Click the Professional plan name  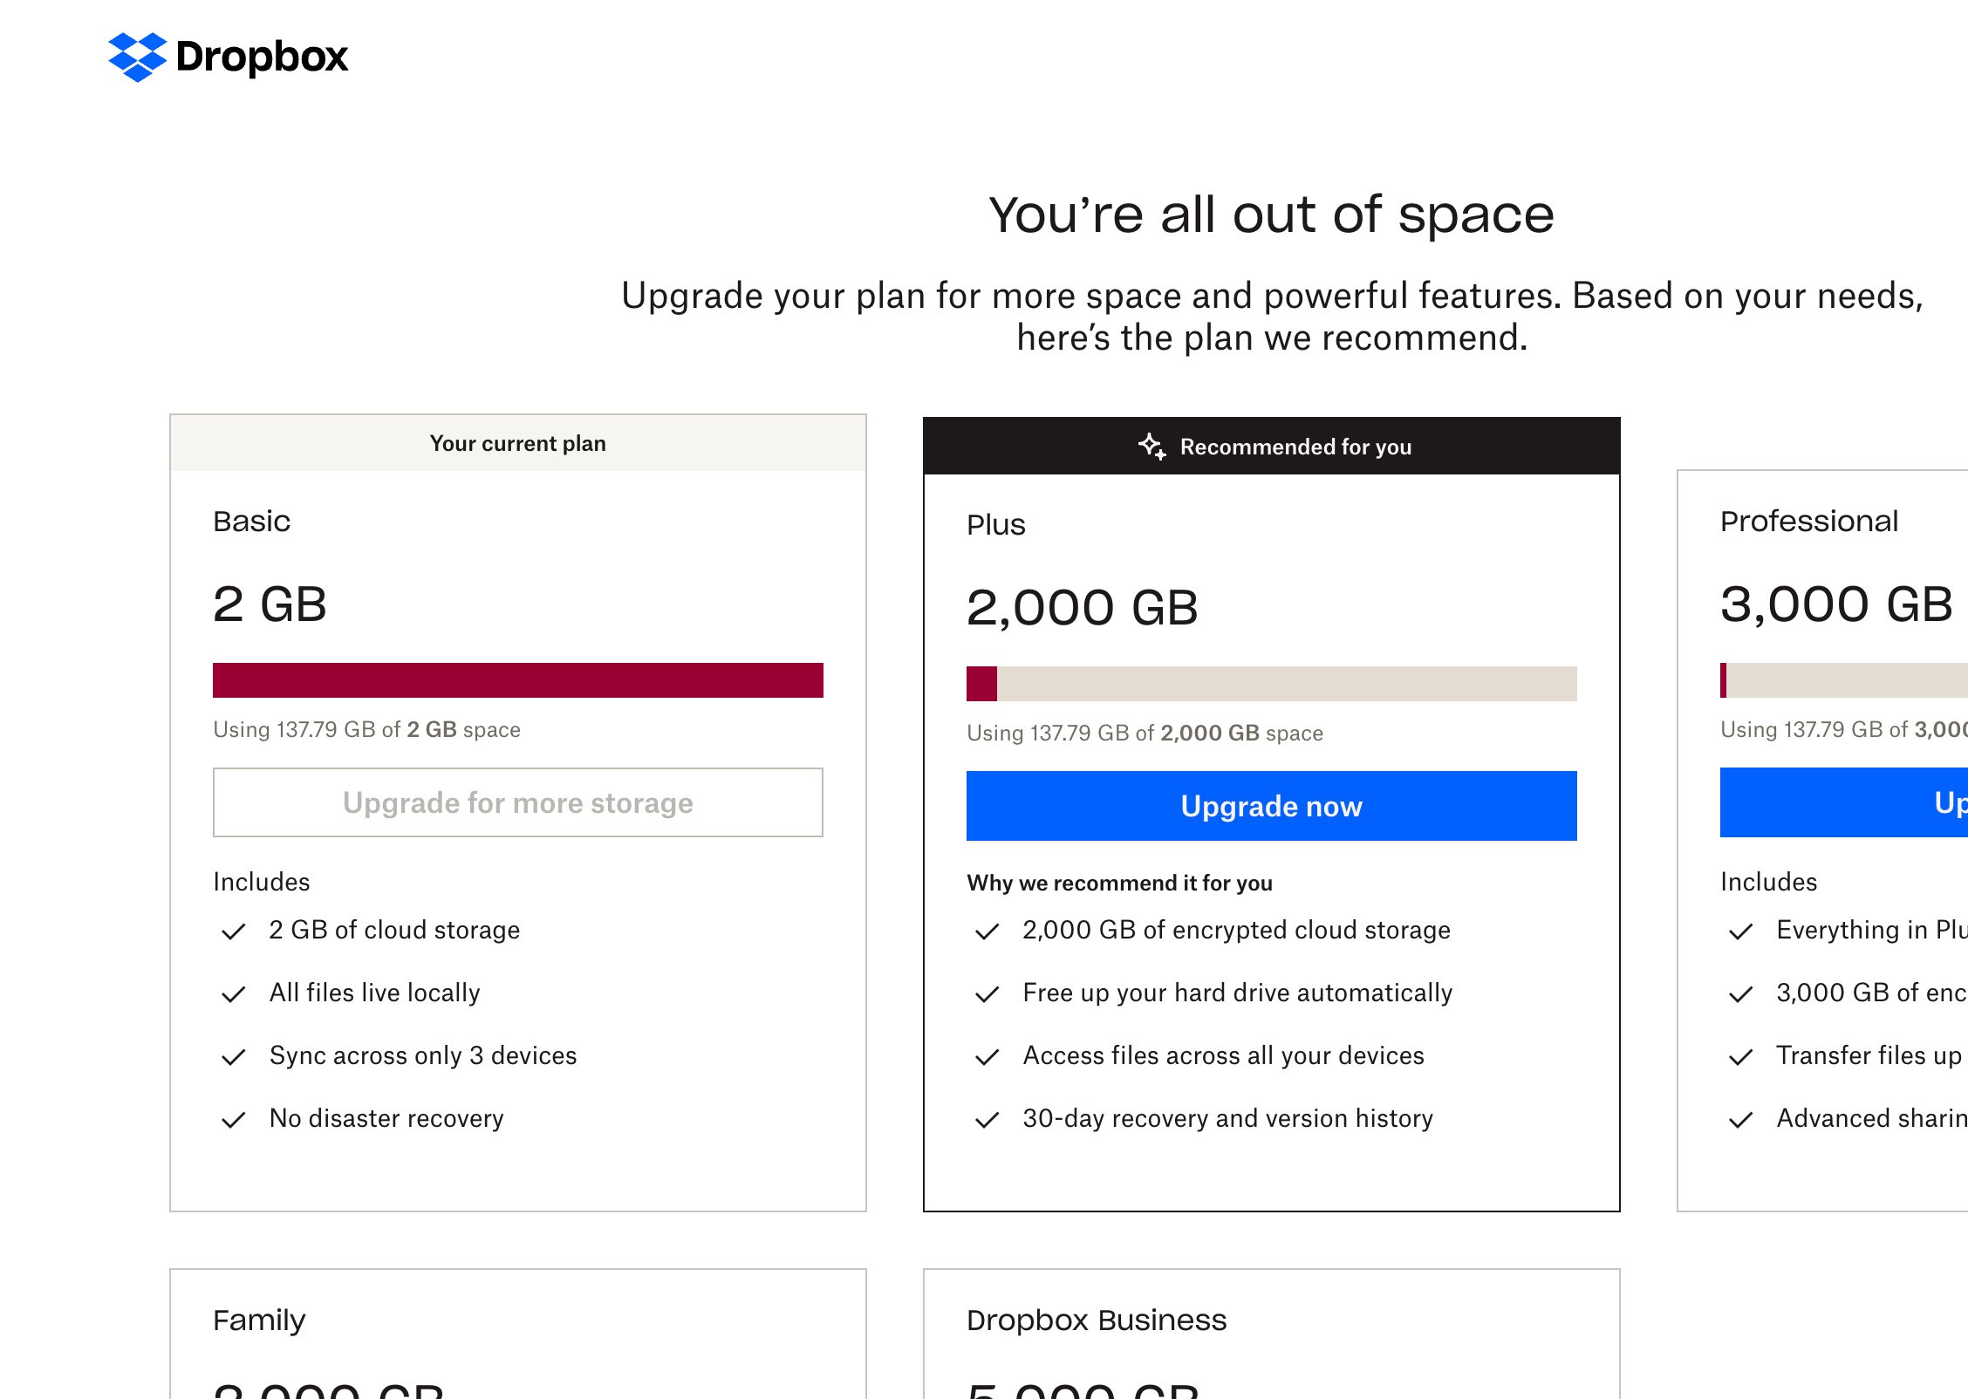(x=1809, y=521)
